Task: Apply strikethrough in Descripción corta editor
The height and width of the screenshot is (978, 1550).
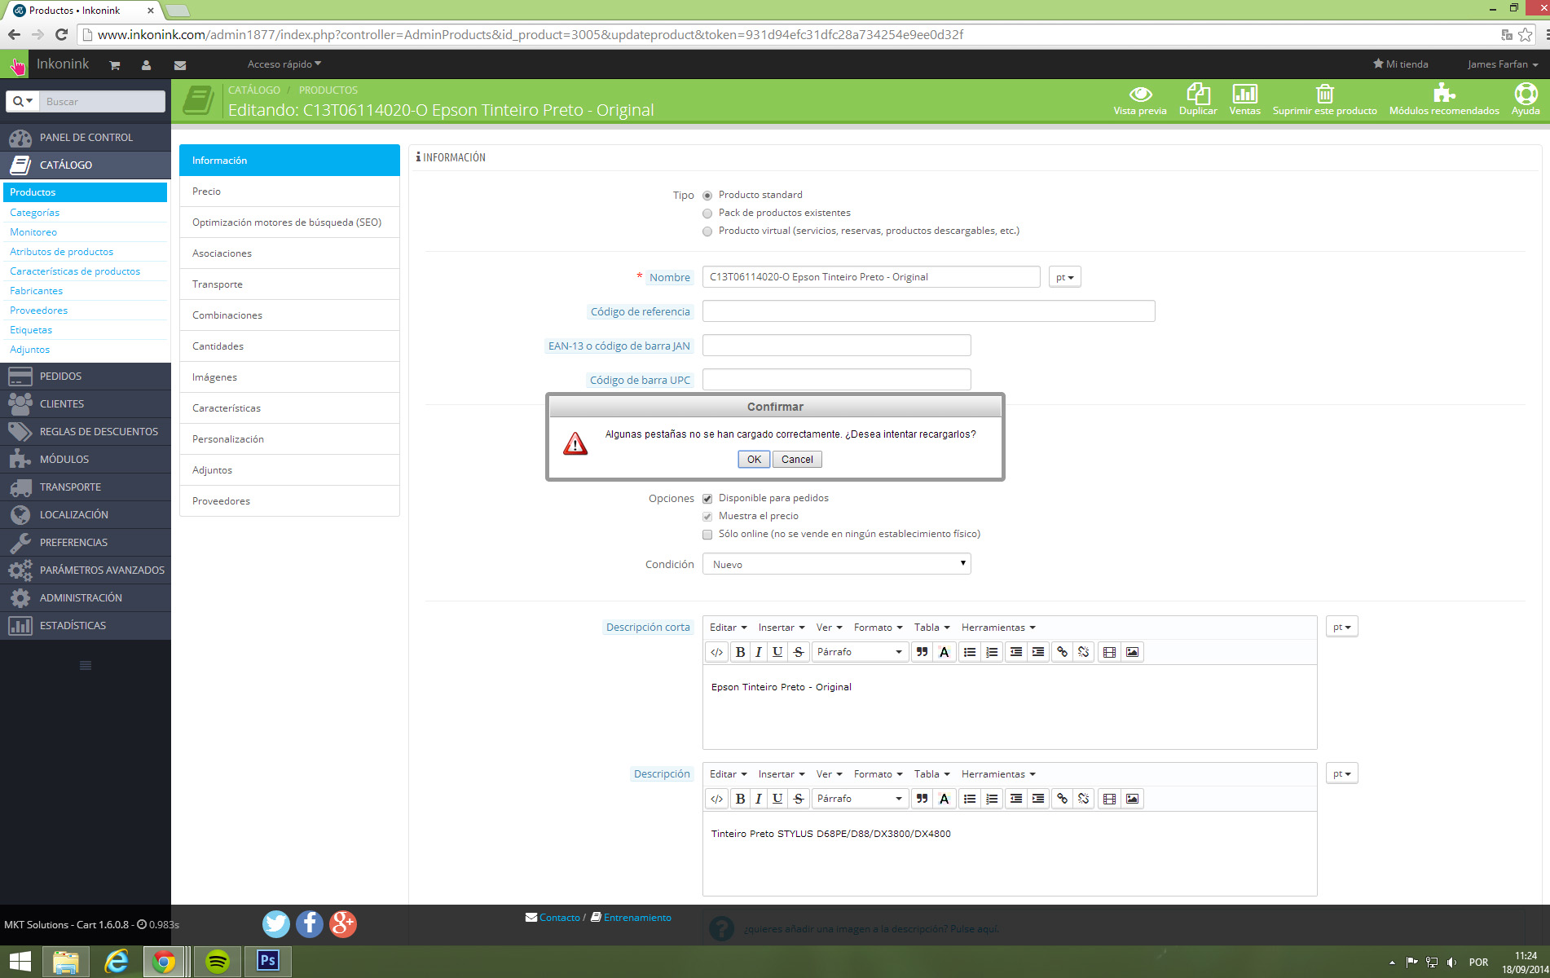Action: coord(799,652)
